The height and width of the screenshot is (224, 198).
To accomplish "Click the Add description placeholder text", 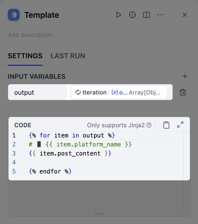I will tap(33, 35).
